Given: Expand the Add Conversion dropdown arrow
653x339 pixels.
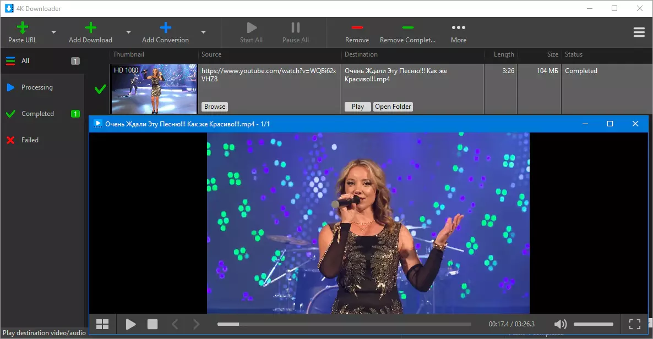Looking at the screenshot, I should pos(203,32).
